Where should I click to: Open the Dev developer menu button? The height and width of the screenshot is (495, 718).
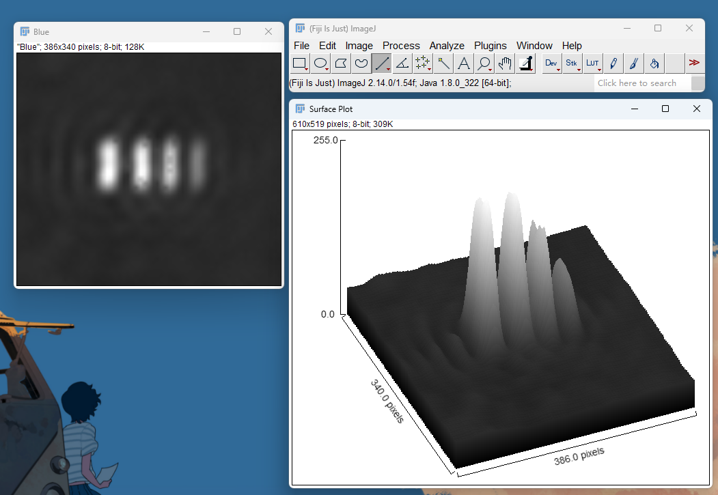click(552, 63)
